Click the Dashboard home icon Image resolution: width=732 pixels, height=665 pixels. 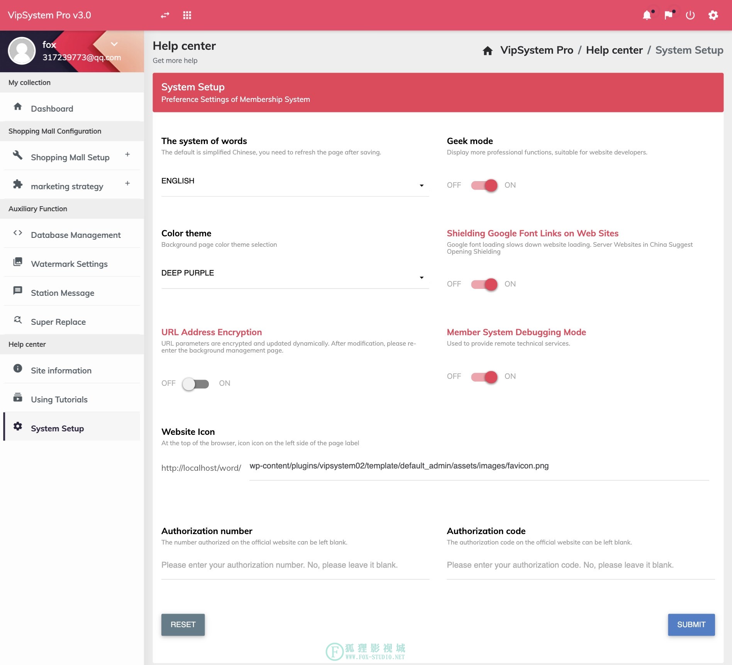point(18,107)
